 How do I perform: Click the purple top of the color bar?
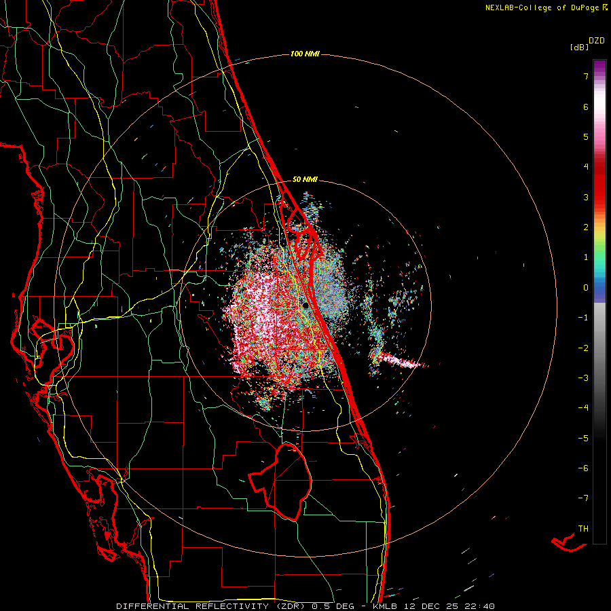coord(599,67)
